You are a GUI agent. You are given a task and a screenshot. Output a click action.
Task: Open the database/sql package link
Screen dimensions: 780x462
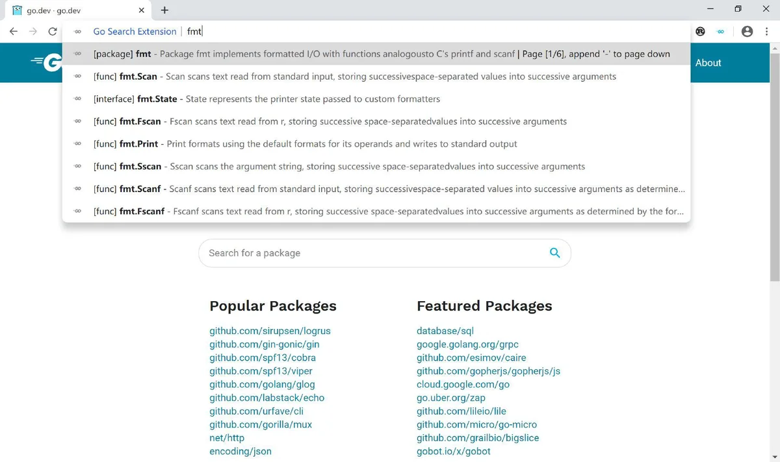point(445,331)
